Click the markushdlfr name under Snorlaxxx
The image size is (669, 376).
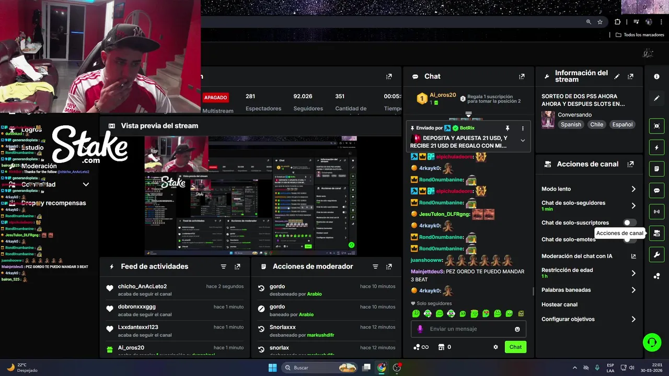[x=320, y=335]
